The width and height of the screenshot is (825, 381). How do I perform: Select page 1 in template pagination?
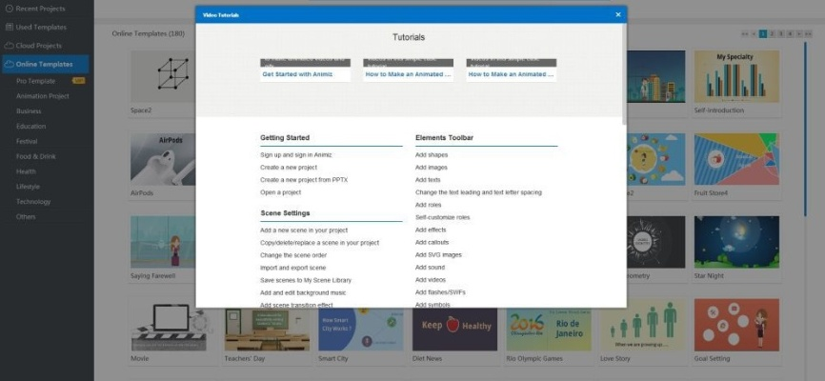pyautogui.click(x=763, y=34)
